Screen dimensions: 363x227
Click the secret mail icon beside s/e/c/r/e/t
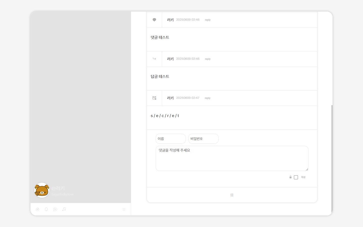tap(154, 98)
